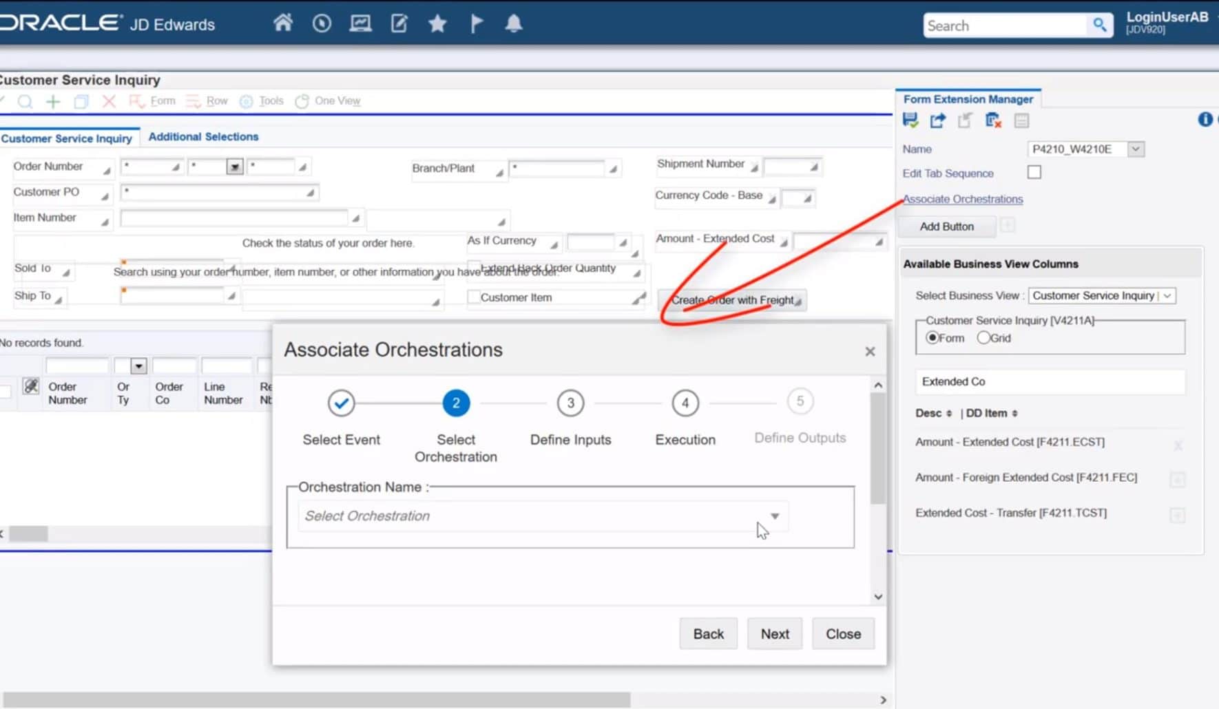Click the share/export icon in Form Extension Manager

point(938,120)
